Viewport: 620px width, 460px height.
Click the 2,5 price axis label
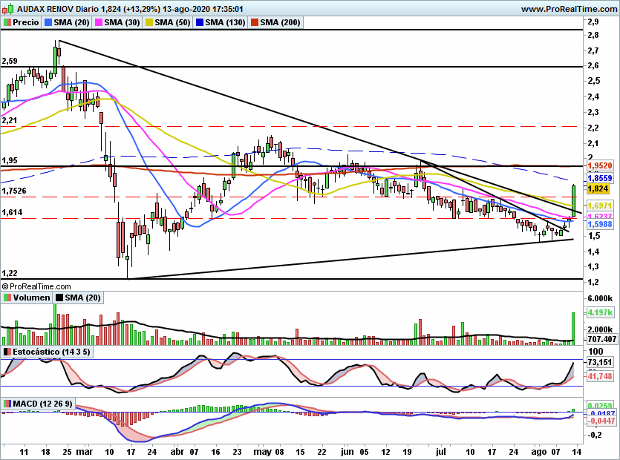pyautogui.click(x=593, y=81)
